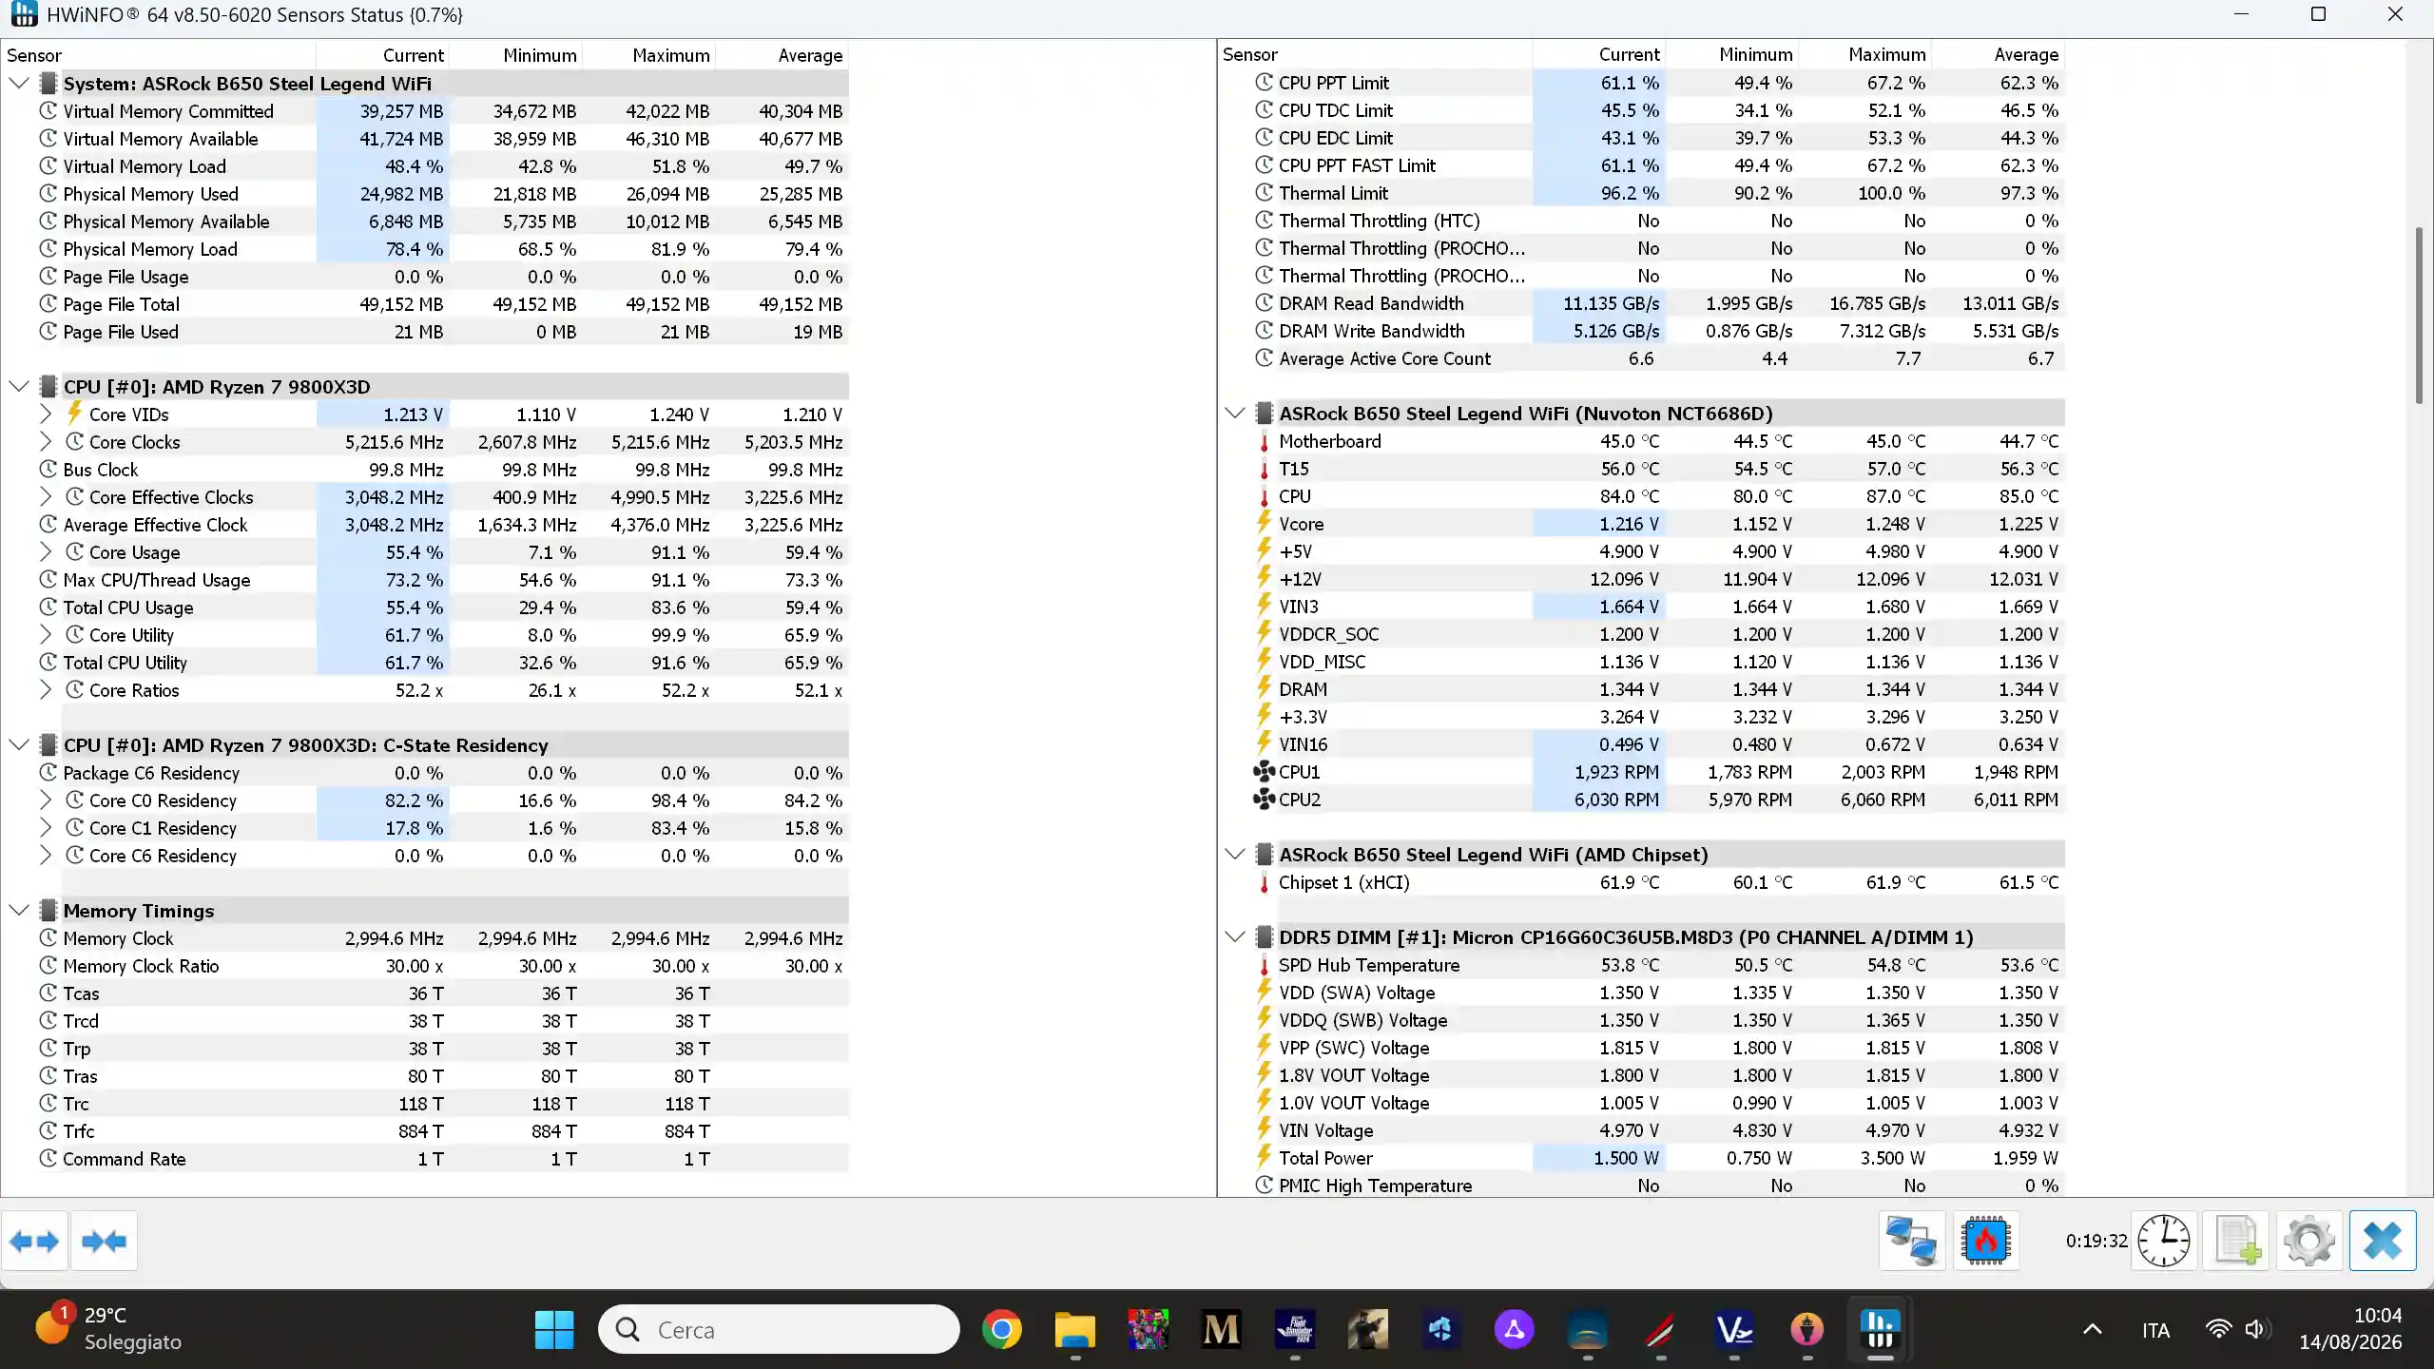This screenshot has height=1369, width=2434.
Task: Click the left pane Current column header
Action: pos(383,55)
